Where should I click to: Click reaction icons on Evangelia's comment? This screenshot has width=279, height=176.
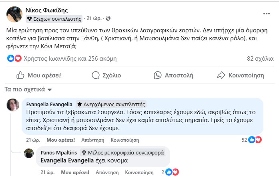coord(255,140)
